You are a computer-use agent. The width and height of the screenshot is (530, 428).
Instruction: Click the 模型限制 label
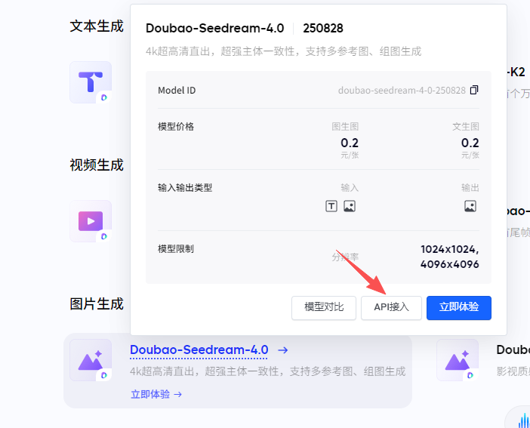[x=176, y=249]
